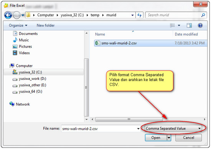211x149 pixels.
Task: Click New folder
Action: (x=46, y=25)
